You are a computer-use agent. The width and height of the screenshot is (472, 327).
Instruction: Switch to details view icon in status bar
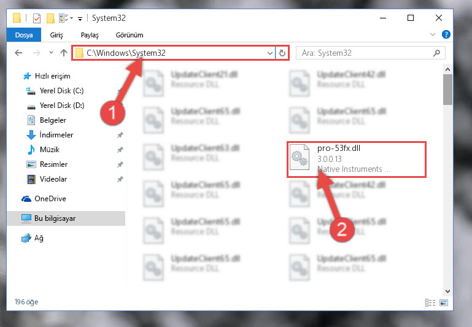430,302
